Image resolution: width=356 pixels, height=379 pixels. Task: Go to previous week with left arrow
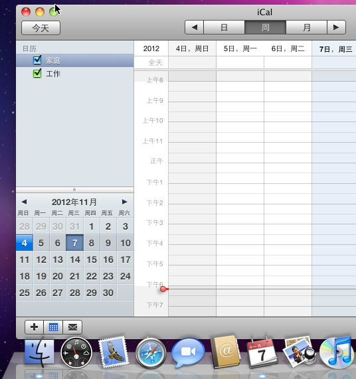(194, 27)
